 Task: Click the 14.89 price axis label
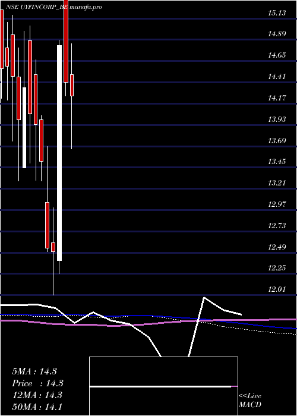[x=277, y=34]
